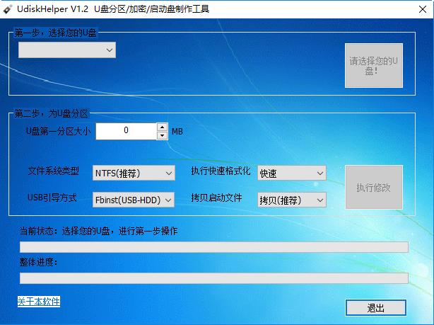434x325 pixels.
Task: Open the U盘 selection dropdown in step one
Action: pyautogui.click(x=67, y=50)
